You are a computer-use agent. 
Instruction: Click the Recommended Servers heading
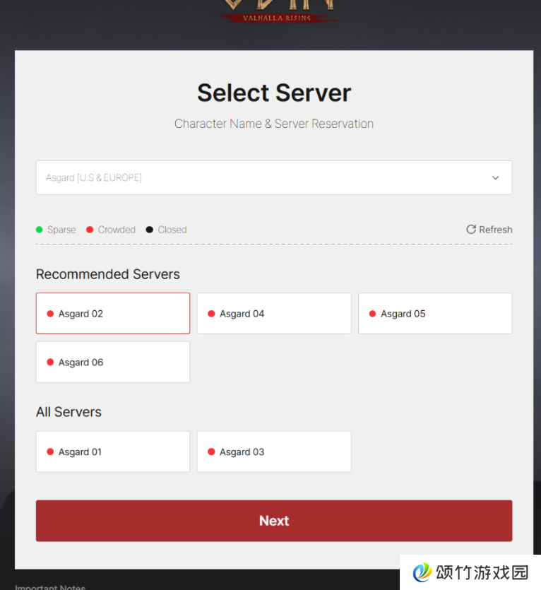(107, 274)
